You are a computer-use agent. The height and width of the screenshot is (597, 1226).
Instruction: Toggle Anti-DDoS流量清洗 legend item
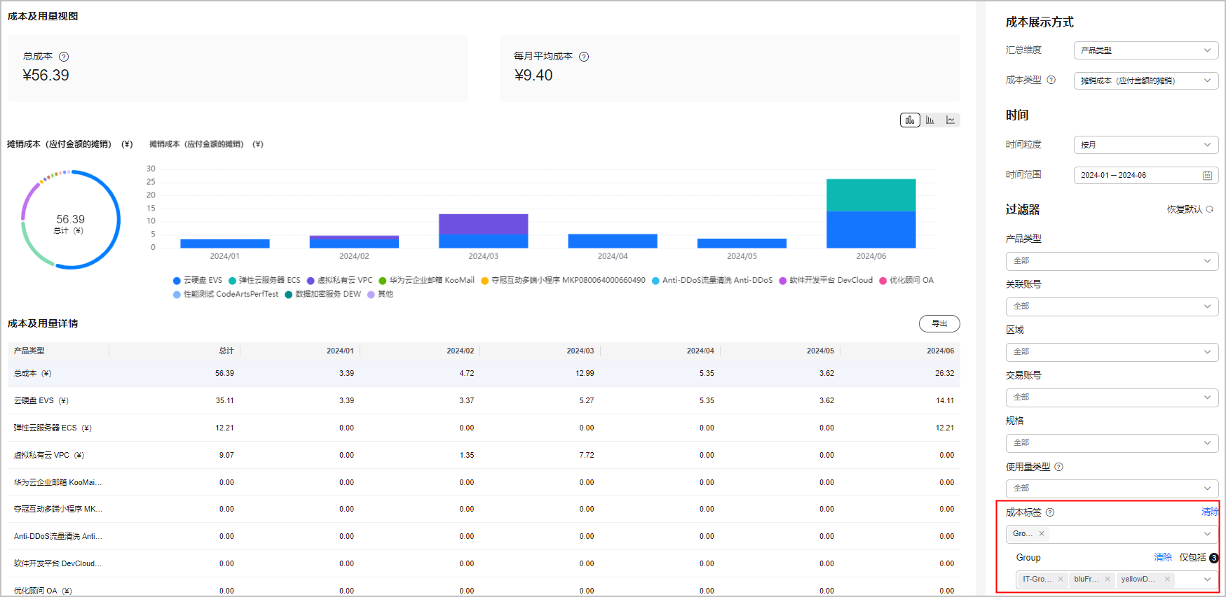click(712, 280)
